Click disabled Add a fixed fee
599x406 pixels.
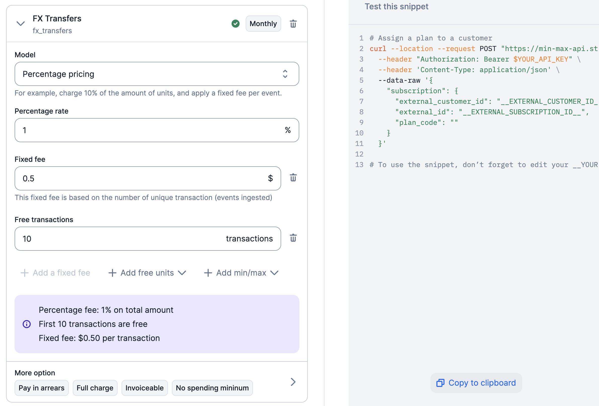tap(55, 273)
